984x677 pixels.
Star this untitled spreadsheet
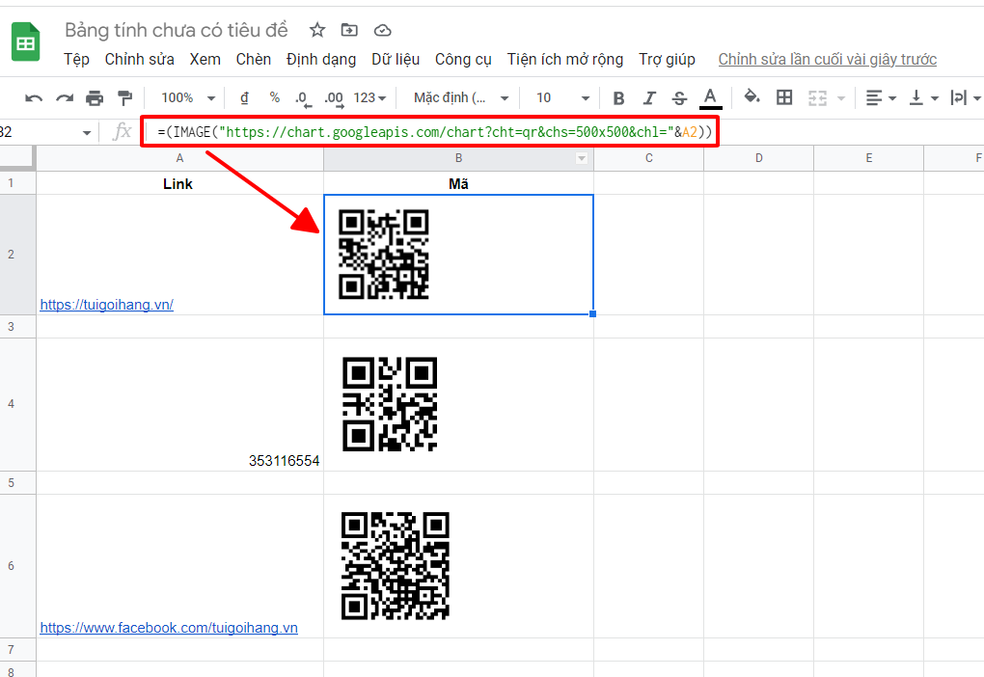(317, 31)
